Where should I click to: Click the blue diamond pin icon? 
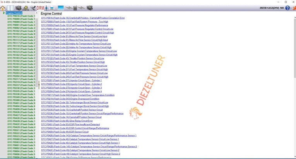pos(46,8)
